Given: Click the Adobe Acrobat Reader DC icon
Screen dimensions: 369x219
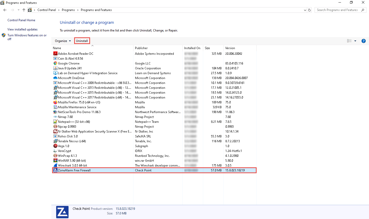Looking at the screenshot, I should click(55, 53).
